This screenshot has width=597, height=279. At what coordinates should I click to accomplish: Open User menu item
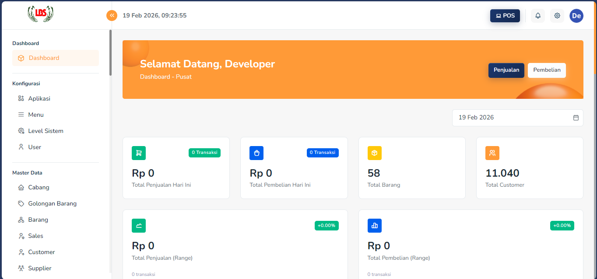pyautogui.click(x=56, y=147)
